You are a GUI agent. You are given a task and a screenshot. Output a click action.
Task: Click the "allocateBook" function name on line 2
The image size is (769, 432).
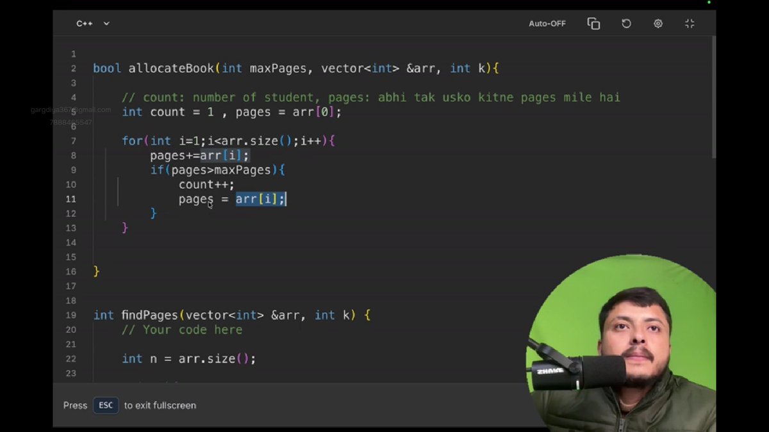(172, 68)
